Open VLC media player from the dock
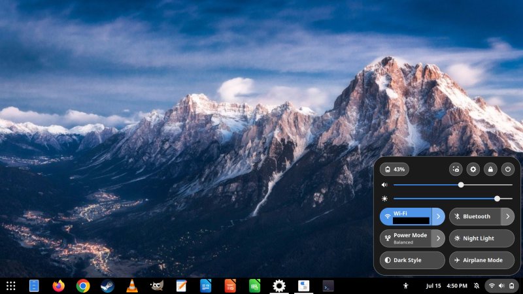The height and width of the screenshot is (294, 523). click(132, 286)
